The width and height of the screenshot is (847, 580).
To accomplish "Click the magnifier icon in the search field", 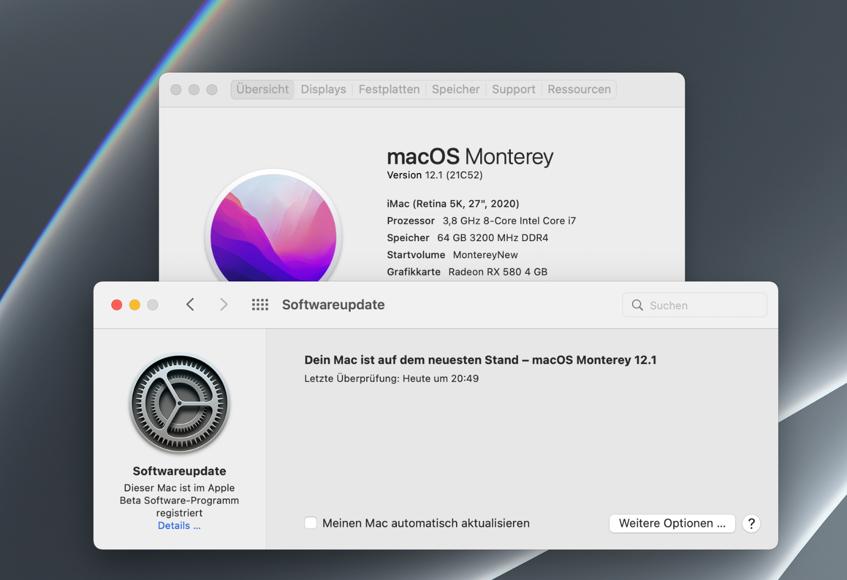I will pos(637,305).
